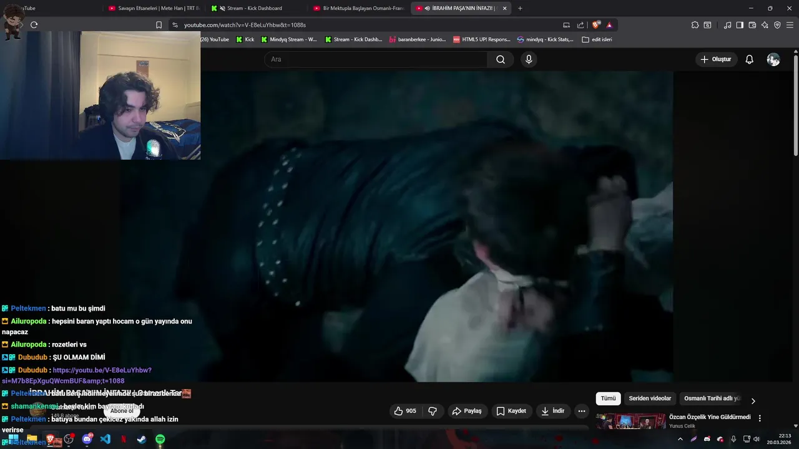Close the İBRAHİM PAŞA'NIN İNFAZI tab
The width and height of the screenshot is (799, 449).
[x=504, y=8]
